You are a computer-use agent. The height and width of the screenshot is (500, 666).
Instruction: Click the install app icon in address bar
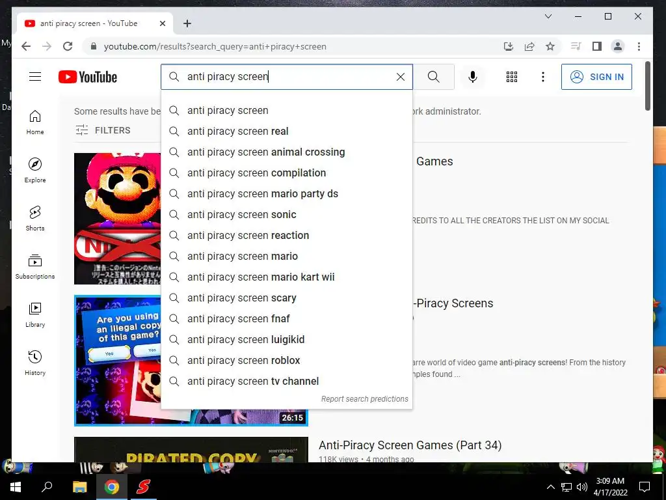pos(509,46)
